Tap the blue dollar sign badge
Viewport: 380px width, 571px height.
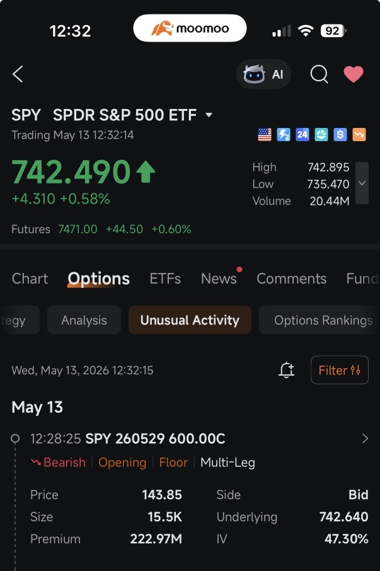[340, 135]
